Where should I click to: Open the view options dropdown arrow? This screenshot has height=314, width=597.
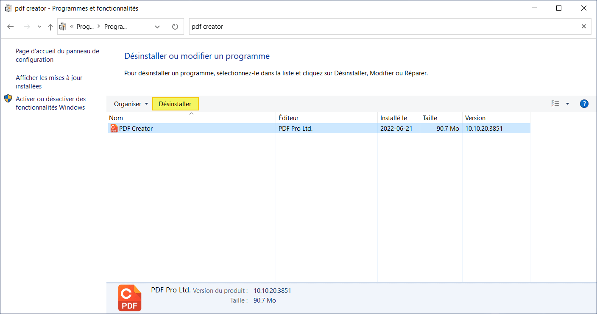567,104
